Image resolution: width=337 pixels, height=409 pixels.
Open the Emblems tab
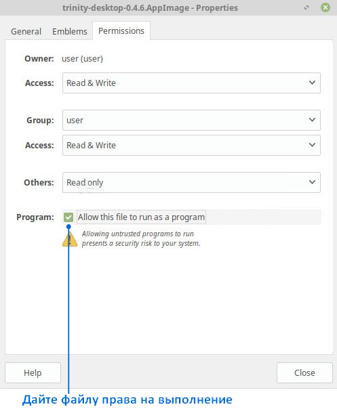(x=69, y=32)
